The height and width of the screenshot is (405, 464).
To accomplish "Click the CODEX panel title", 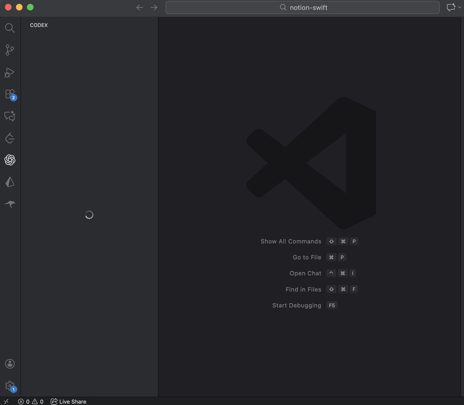I will click(39, 25).
